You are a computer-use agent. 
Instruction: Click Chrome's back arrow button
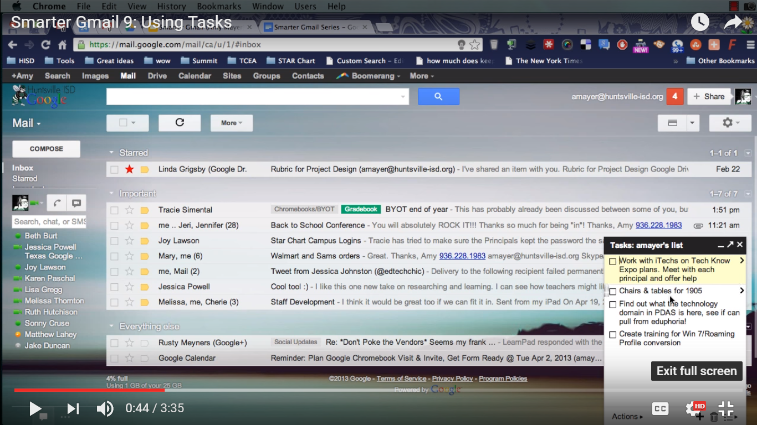tap(12, 45)
